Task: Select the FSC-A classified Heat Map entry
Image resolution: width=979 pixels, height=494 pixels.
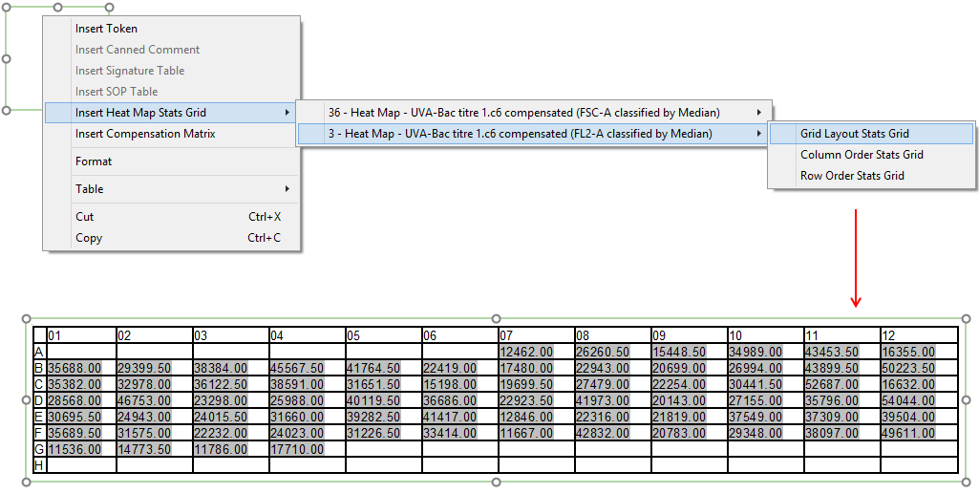Action: click(x=523, y=113)
